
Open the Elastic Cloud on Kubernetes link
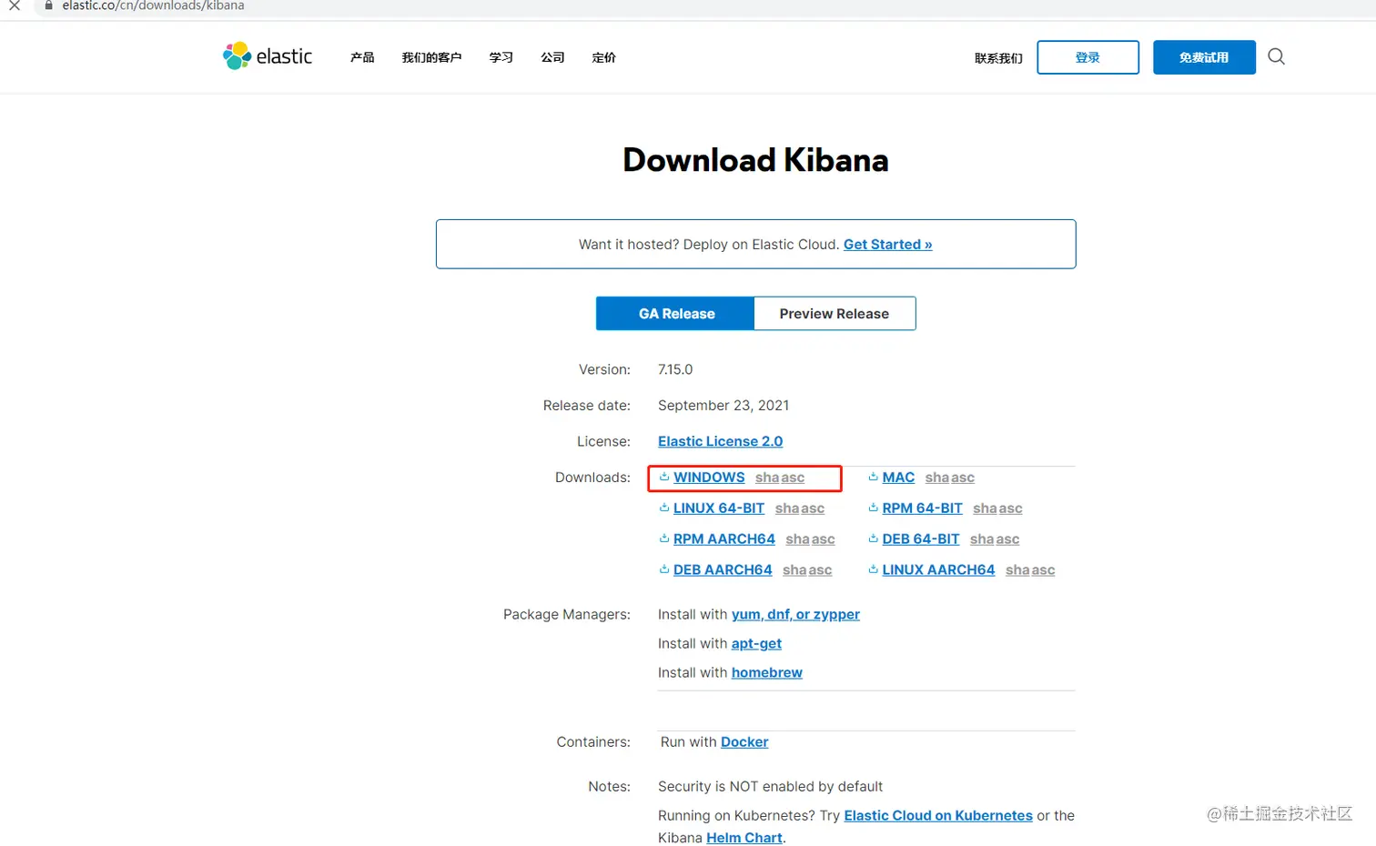938,816
